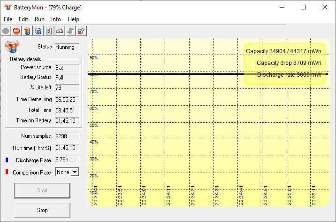Click the grayed-out hammer toolbar icon

(x=70, y=31)
